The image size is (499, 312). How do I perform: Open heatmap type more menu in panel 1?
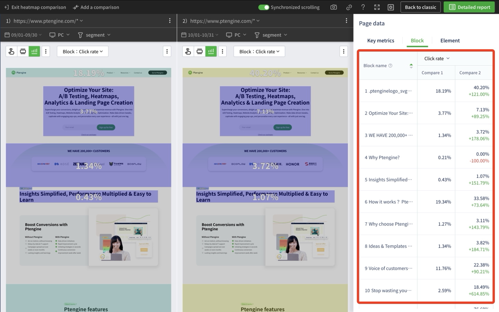(46, 51)
